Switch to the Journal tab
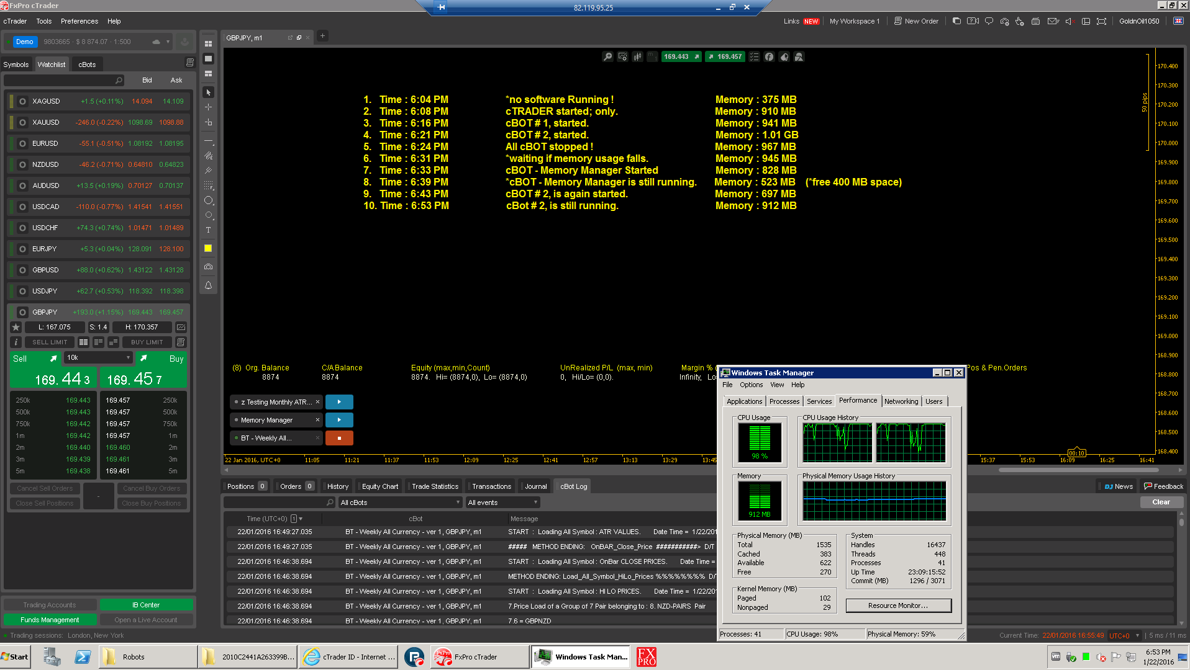This screenshot has width=1190, height=670. 535,486
